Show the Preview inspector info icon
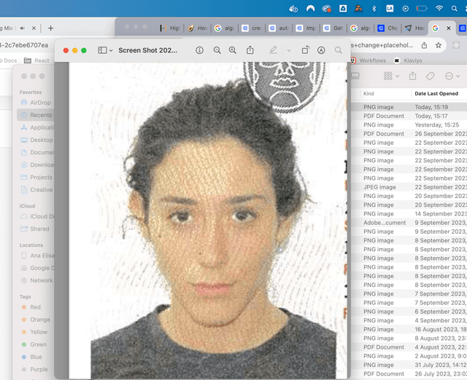The height and width of the screenshot is (380, 467). [199, 50]
